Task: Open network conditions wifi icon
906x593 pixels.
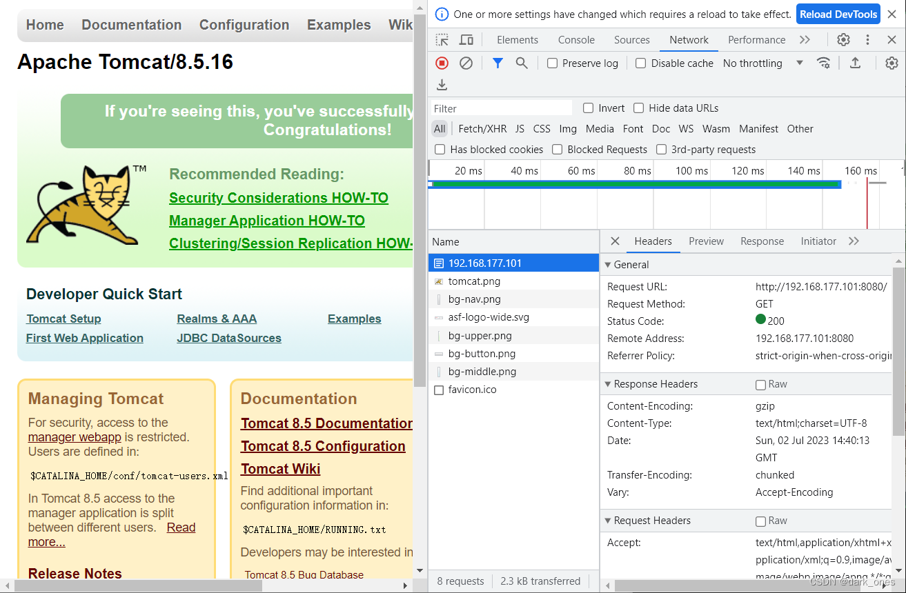Action: [x=823, y=63]
